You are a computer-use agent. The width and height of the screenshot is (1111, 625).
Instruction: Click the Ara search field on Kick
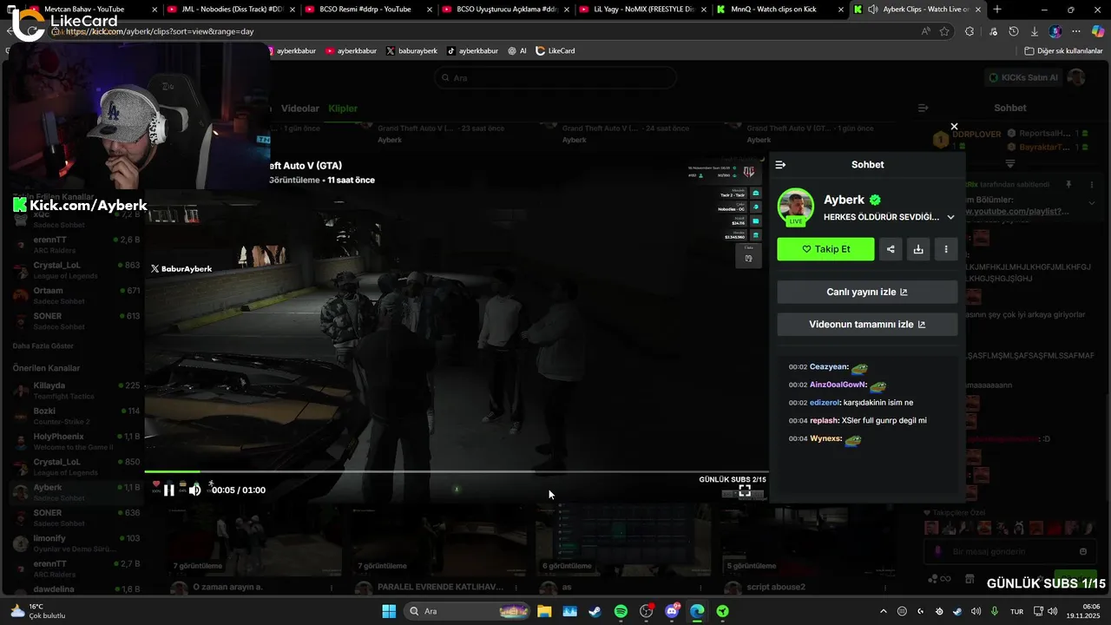point(555,78)
